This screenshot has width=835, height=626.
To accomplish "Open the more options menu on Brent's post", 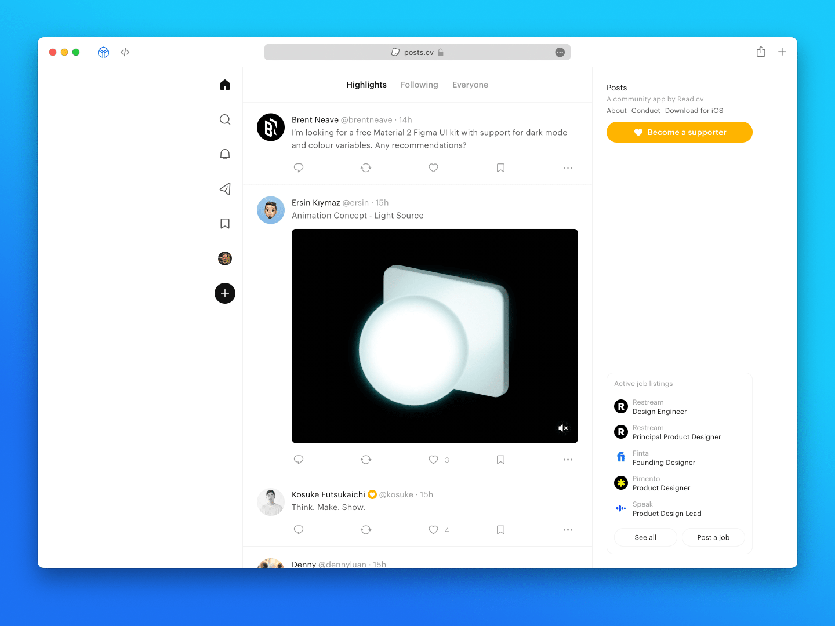I will pyautogui.click(x=568, y=168).
